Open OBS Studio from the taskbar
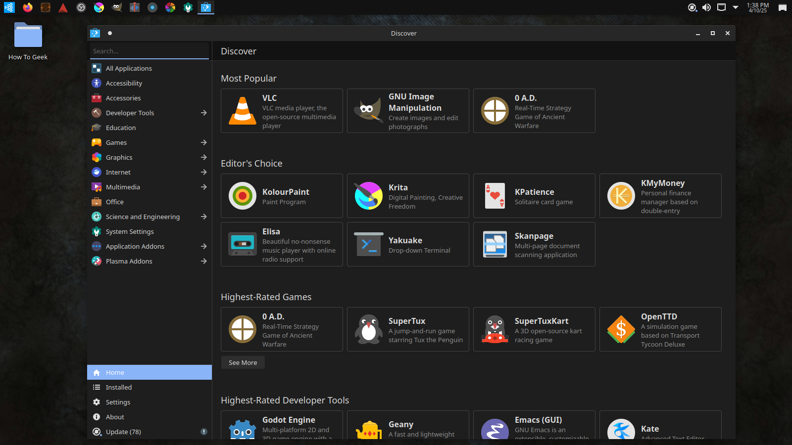 [81, 7]
